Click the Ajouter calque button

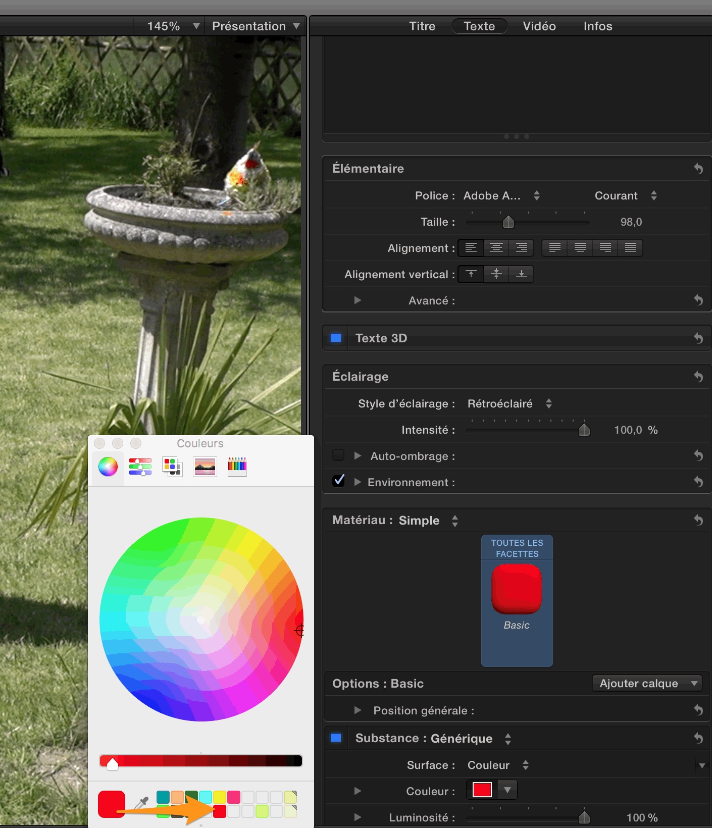[x=647, y=684]
